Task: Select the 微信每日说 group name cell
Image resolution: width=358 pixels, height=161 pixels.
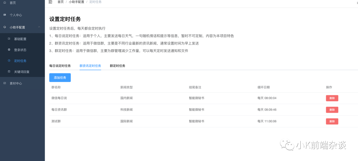Action: (x=59, y=98)
